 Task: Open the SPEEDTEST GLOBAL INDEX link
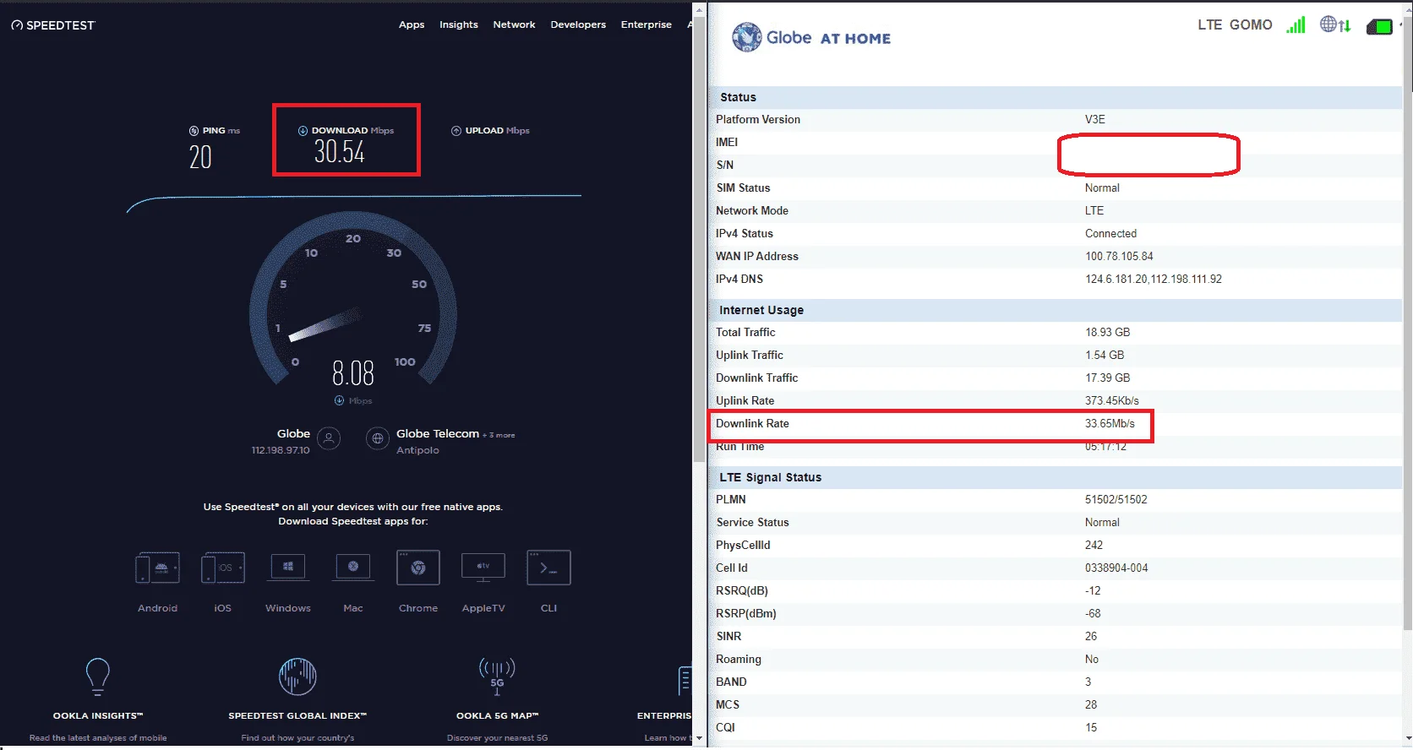[x=297, y=715]
